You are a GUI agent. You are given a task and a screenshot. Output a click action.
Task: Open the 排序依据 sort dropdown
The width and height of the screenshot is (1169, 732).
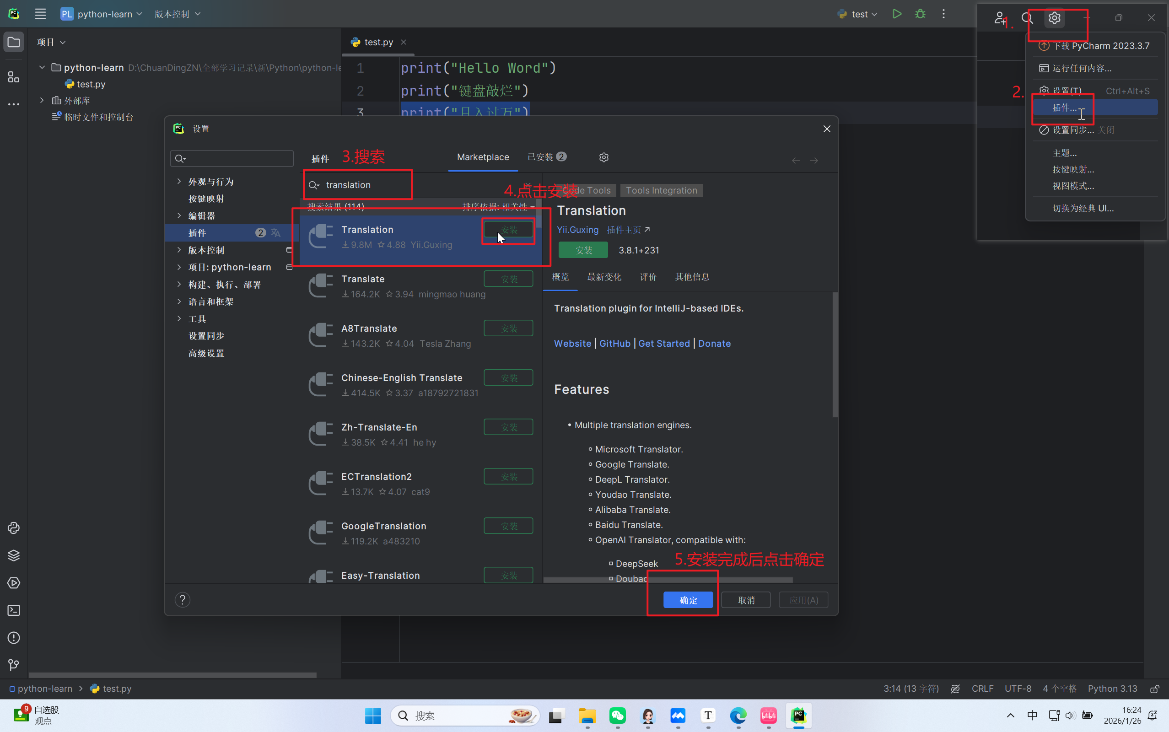[499, 207]
